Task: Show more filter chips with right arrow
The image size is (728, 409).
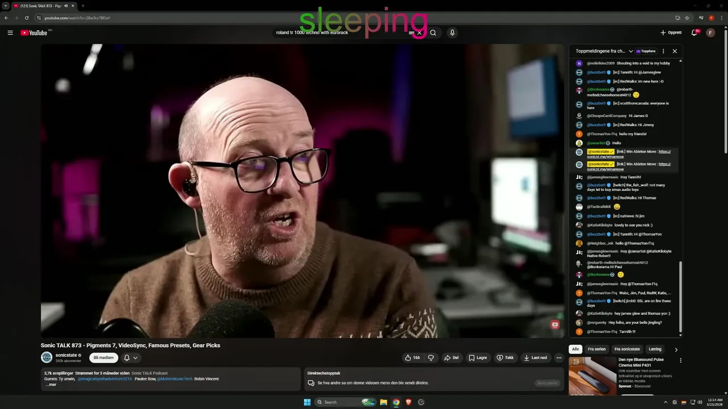Action: coord(676,350)
